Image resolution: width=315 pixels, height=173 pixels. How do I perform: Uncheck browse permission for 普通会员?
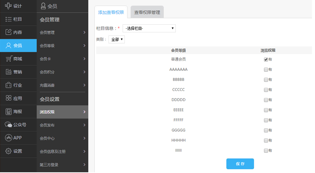tap(266, 59)
